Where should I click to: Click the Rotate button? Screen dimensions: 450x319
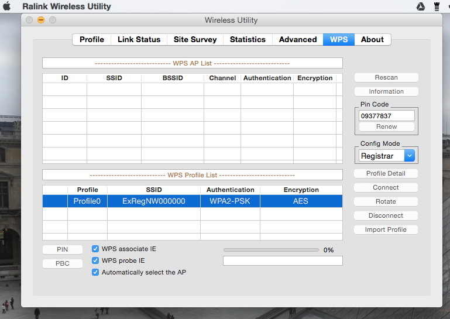(x=386, y=201)
